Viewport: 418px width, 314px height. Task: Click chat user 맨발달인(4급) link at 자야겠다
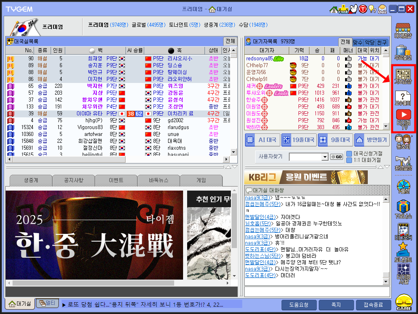click(x=260, y=217)
